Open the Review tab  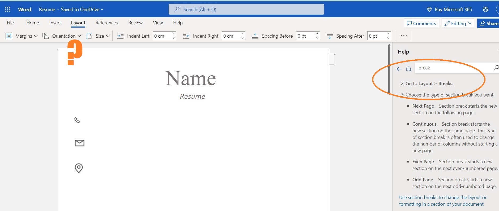[x=135, y=23]
